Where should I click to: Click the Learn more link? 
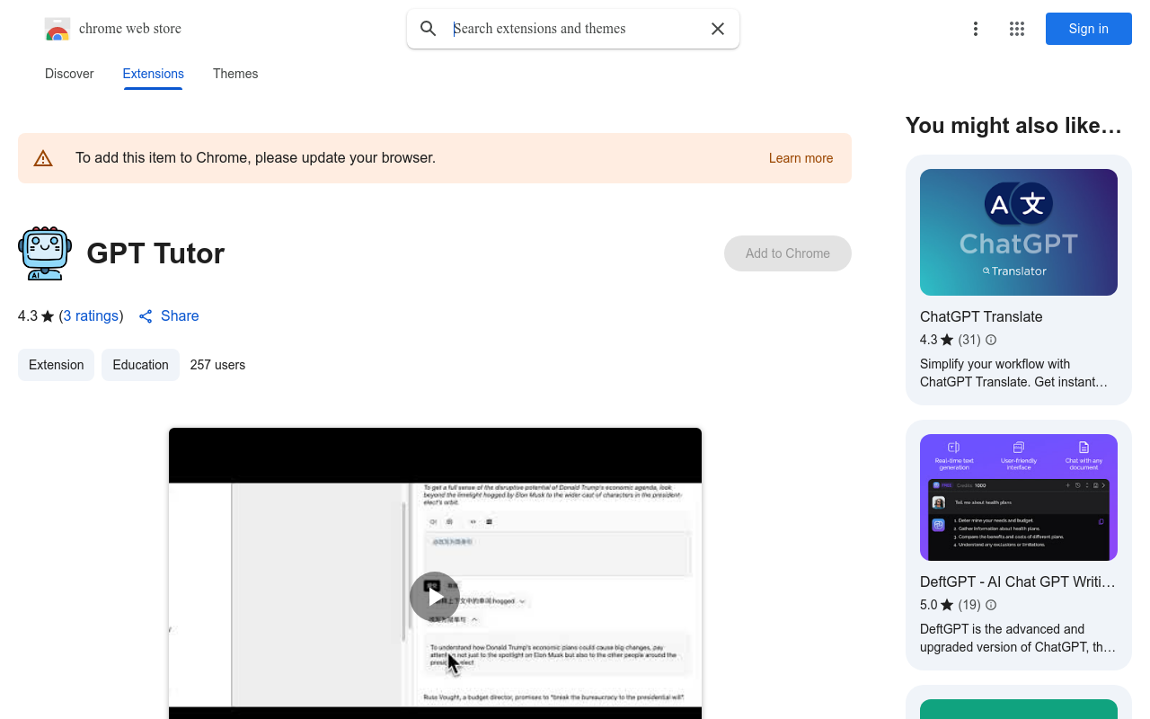click(x=801, y=158)
